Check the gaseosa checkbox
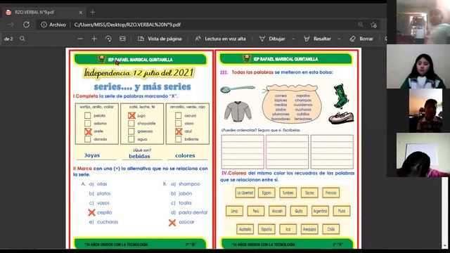450x253 pixels. point(131,131)
